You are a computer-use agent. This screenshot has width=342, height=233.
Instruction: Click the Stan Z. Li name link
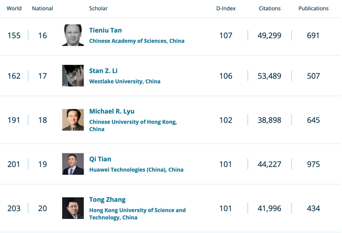pyautogui.click(x=103, y=71)
